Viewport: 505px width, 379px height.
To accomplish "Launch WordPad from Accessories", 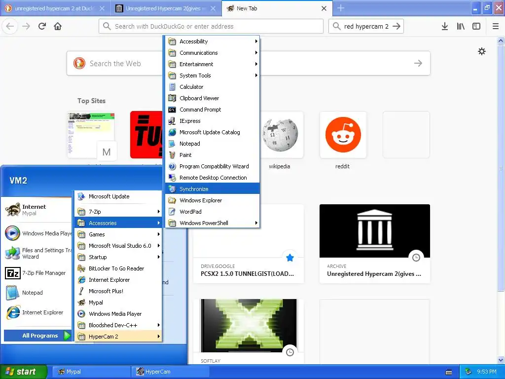I will pos(212,212).
